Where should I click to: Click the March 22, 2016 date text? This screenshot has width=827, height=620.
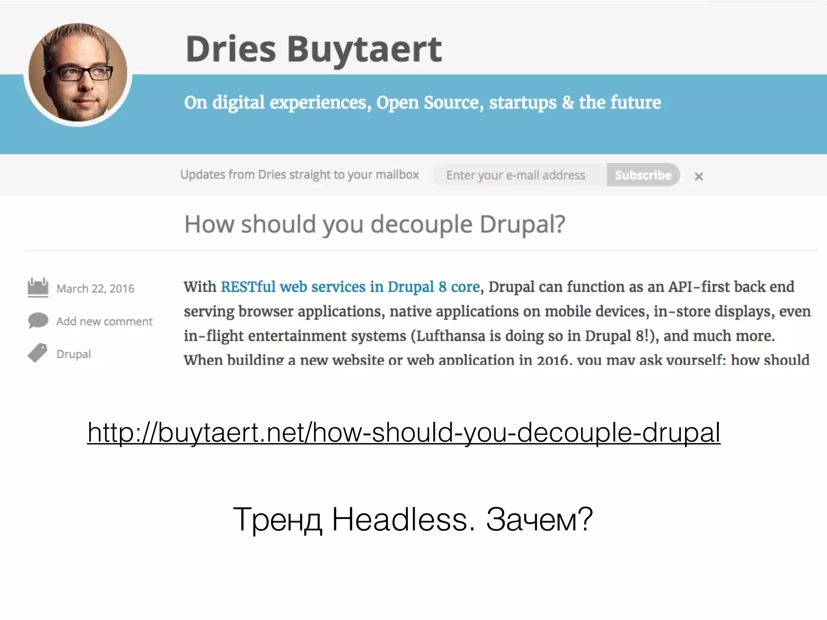pyautogui.click(x=95, y=289)
